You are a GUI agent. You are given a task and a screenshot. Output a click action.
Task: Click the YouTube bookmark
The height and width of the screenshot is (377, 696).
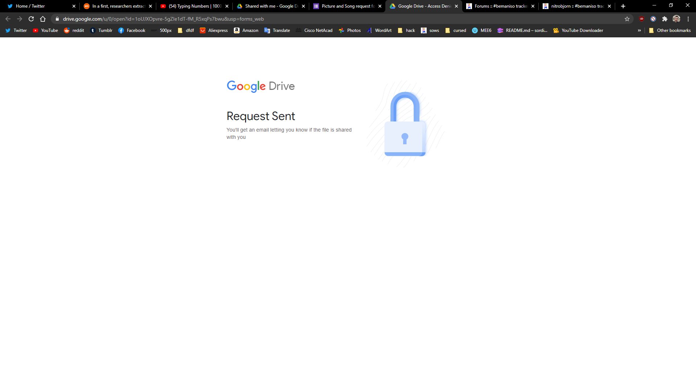[x=46, y=30]
